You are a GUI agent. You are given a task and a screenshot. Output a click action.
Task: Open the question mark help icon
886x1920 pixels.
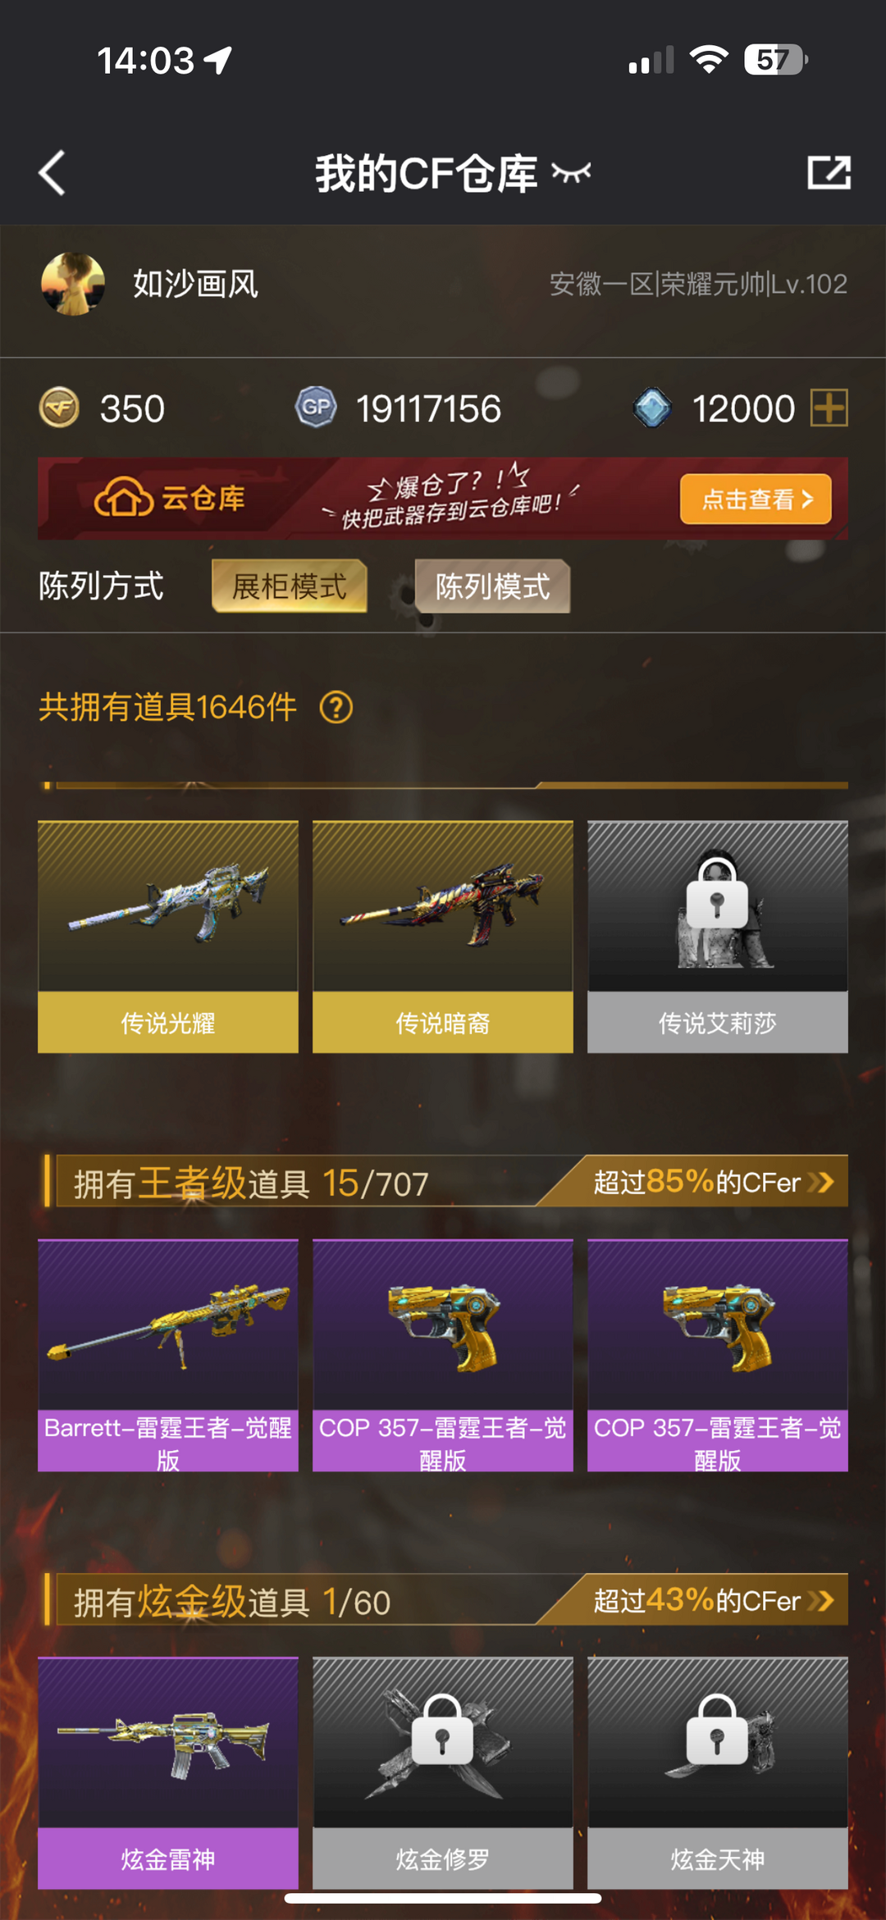[x=336, y=707]
